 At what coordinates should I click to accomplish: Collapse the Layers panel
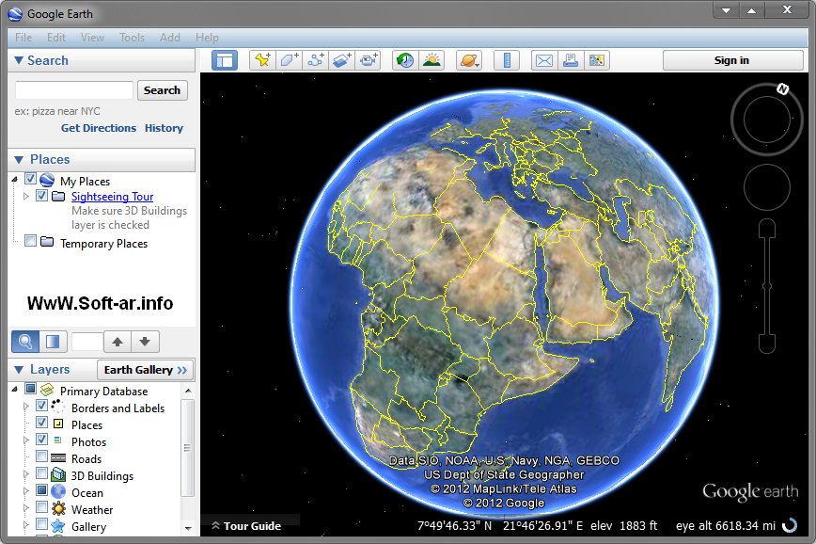20,369
